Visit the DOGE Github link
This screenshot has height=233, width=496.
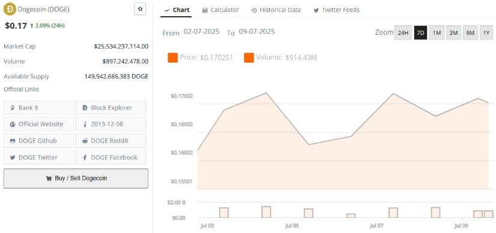tap(38, 141)
